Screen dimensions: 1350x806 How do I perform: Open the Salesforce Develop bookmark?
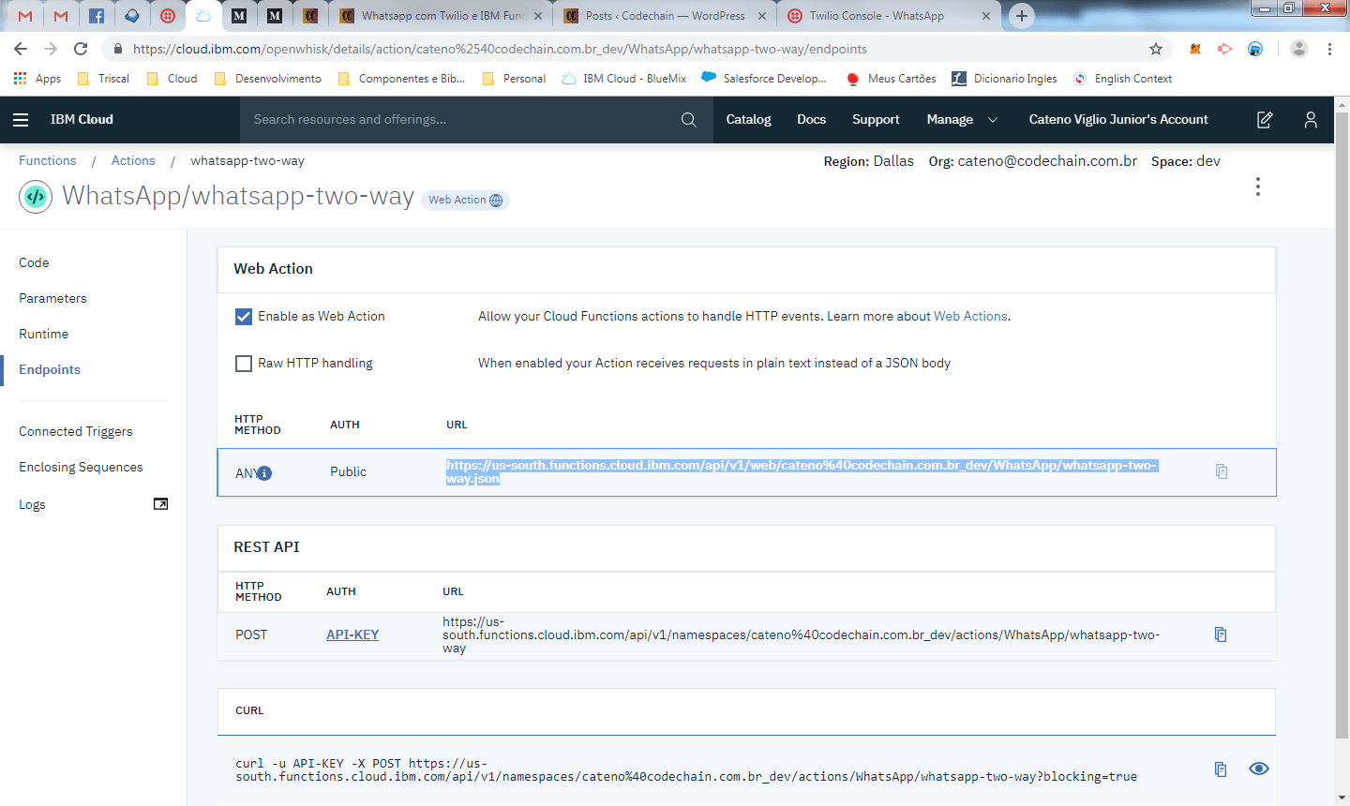(x=764, y=79)
